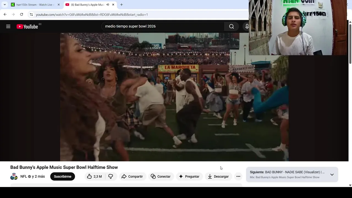
Task: Open the tab search dropdown arrow
Action: pos(5,5)
